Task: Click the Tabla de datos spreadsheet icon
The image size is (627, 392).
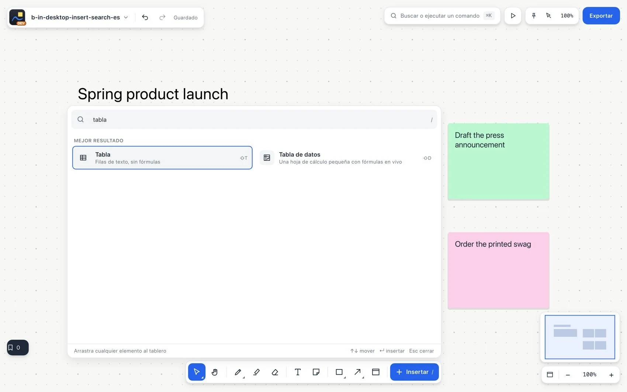Action: click(267, 158)
